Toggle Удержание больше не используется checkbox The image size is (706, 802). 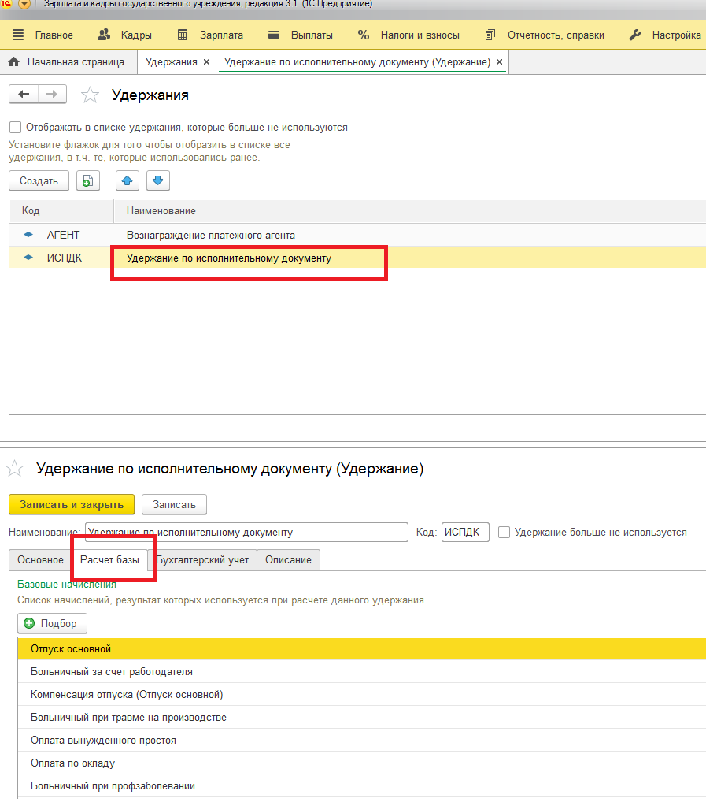click(504, 532)
